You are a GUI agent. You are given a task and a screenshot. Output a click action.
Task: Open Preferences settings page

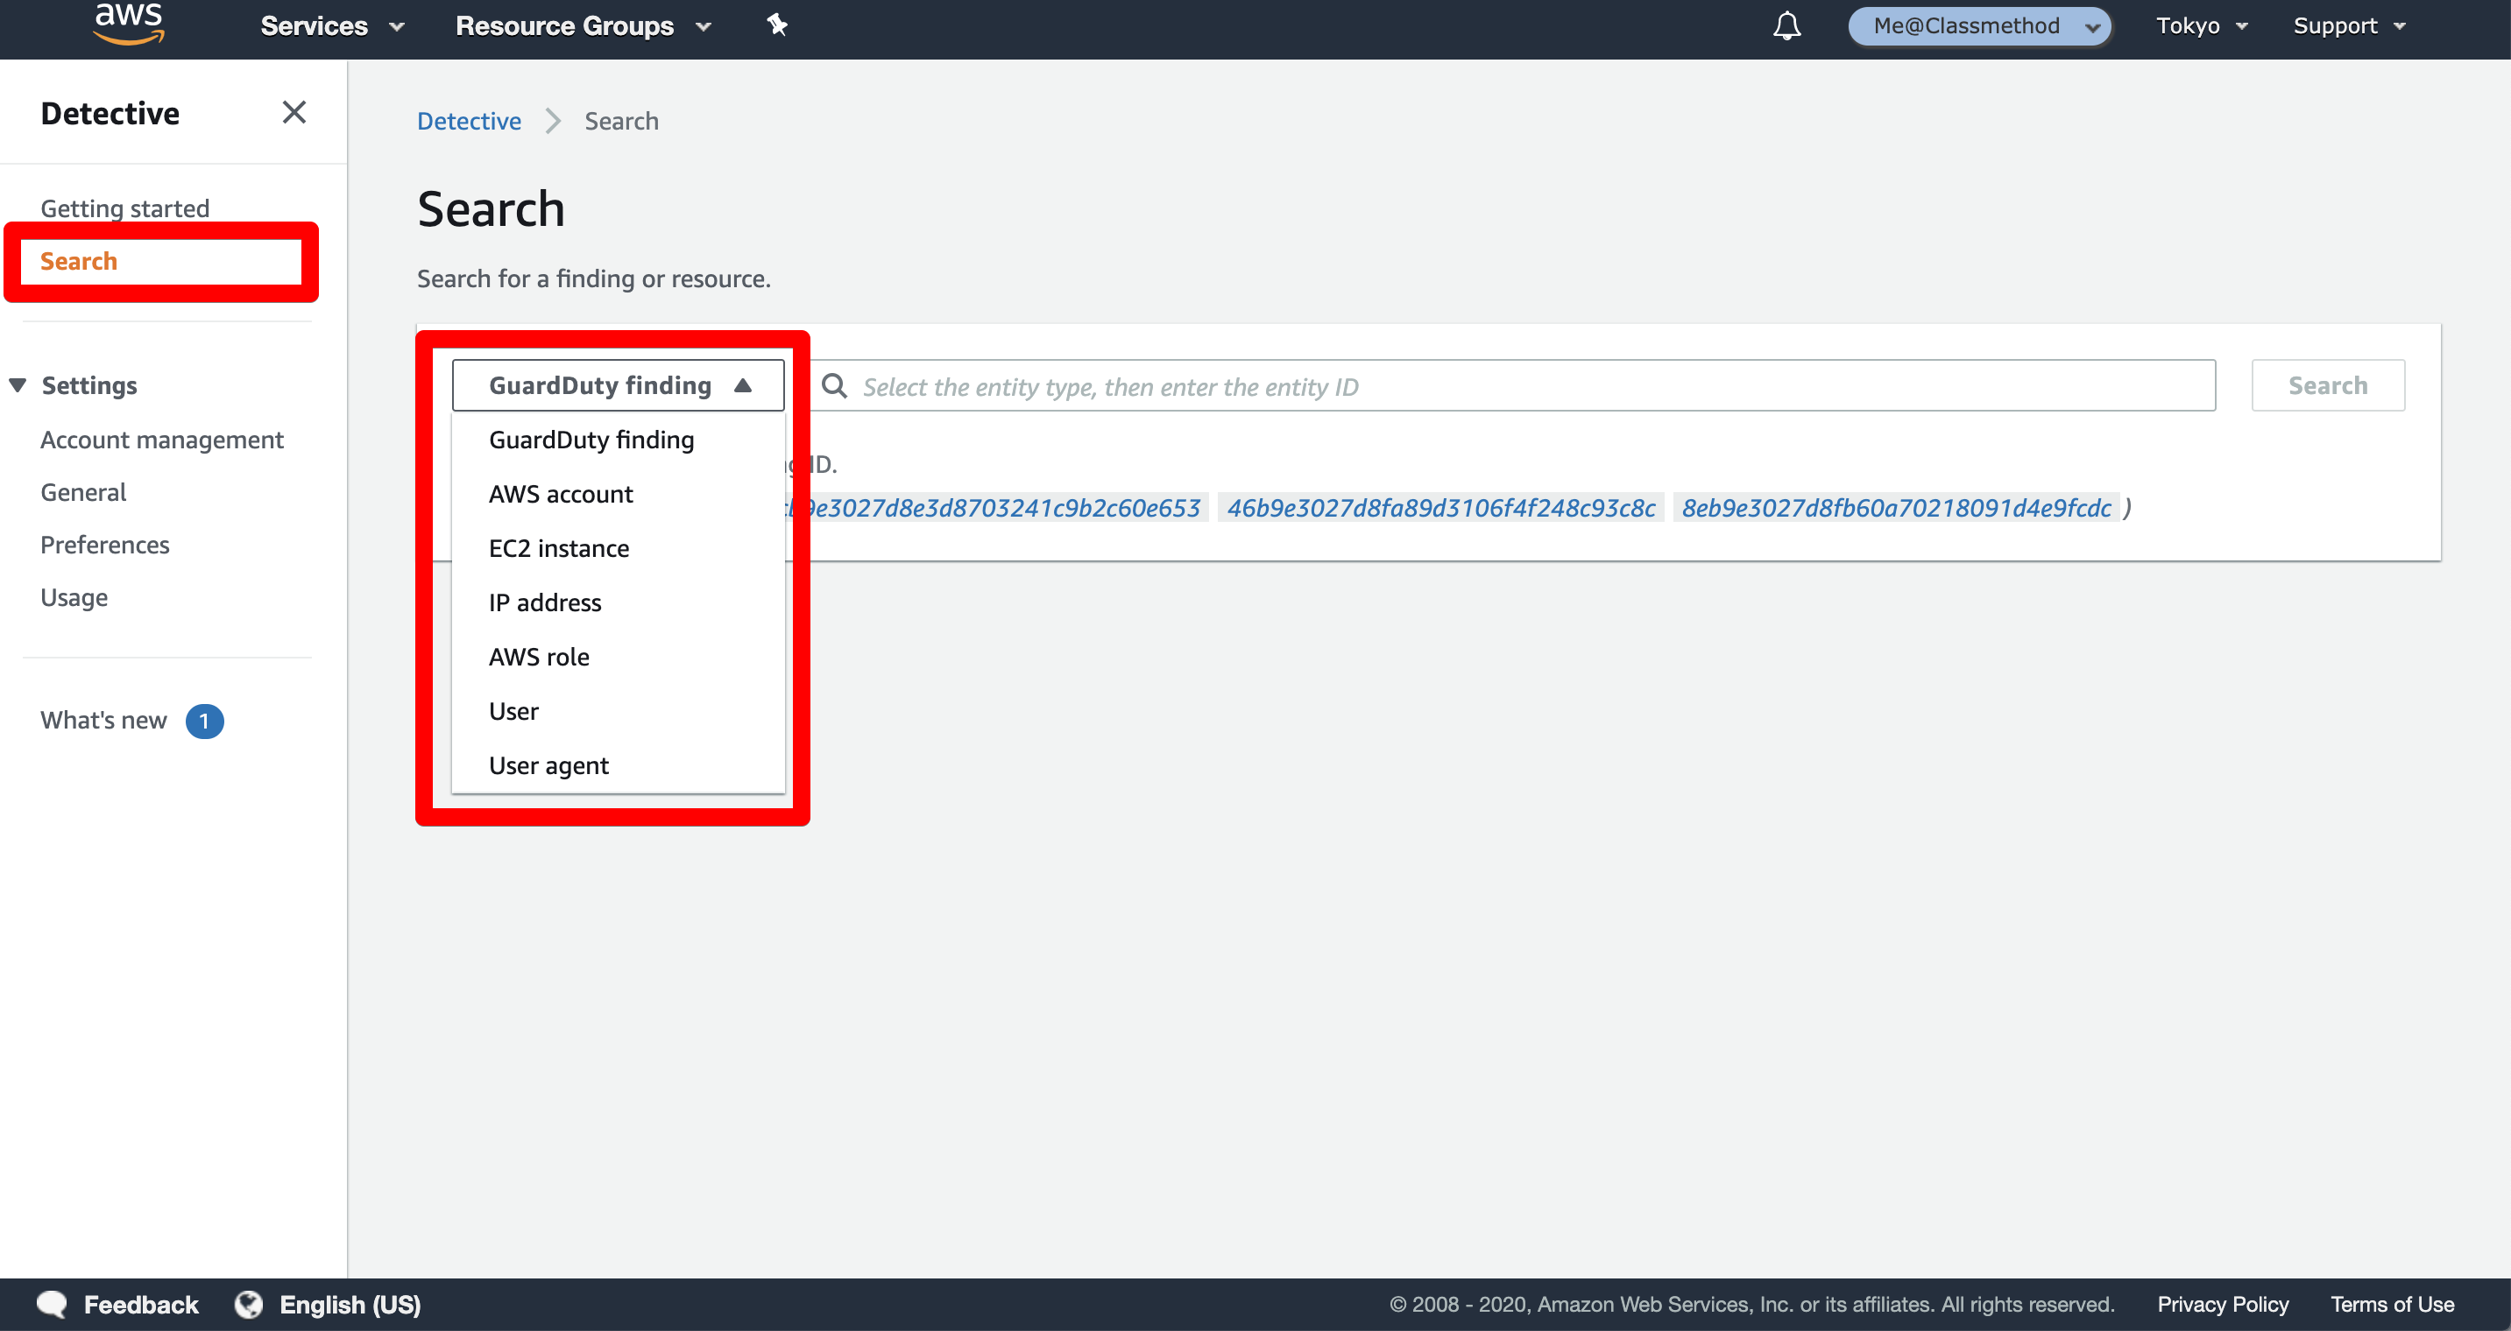coord(104,545)
